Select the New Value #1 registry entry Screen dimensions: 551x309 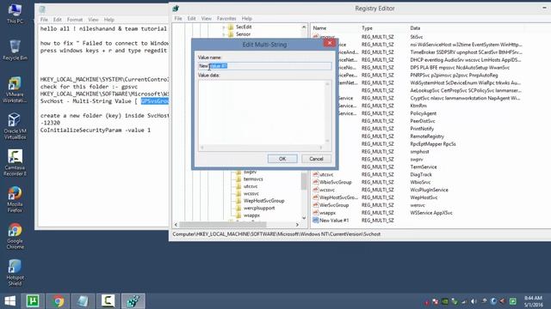tap(334, 221)
